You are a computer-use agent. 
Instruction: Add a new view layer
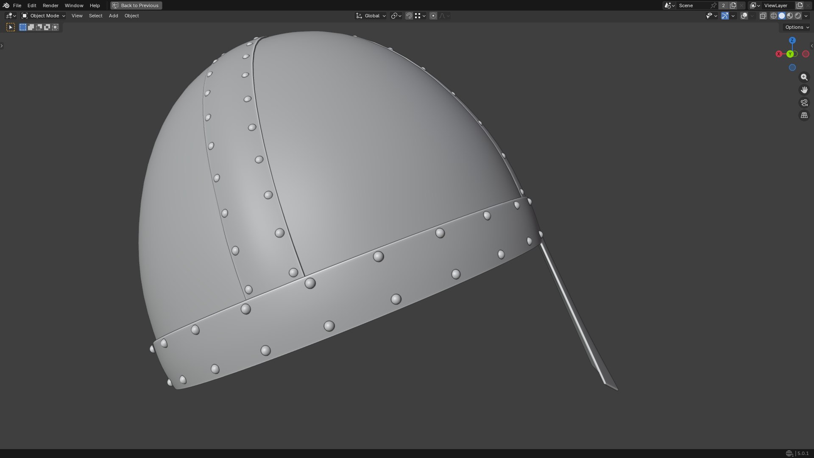click(x=800, y=6)
